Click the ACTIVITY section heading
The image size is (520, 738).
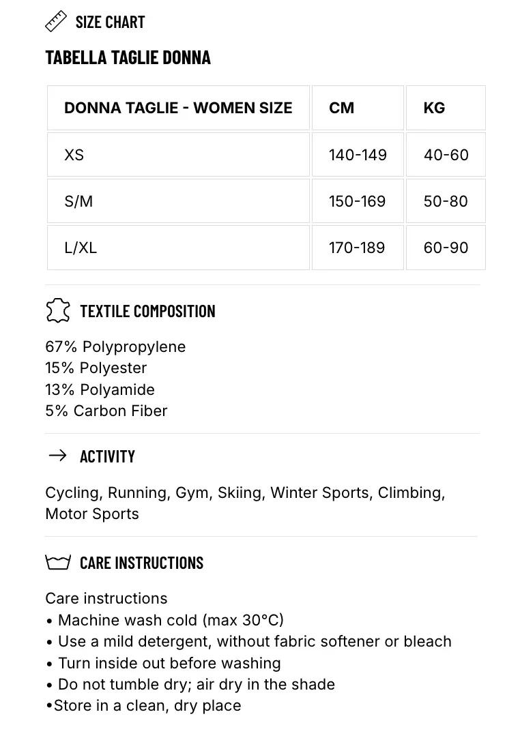[x=107, y=456]
